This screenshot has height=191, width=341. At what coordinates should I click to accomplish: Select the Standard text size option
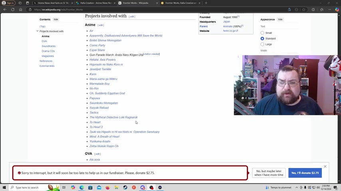pyautogui.click(x=262, y=38)
